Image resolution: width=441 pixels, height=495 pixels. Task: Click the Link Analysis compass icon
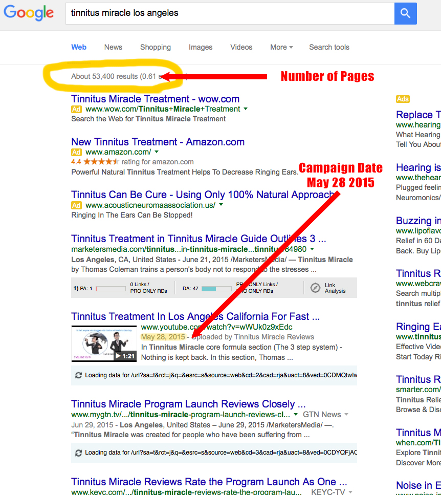coord(315,288)
